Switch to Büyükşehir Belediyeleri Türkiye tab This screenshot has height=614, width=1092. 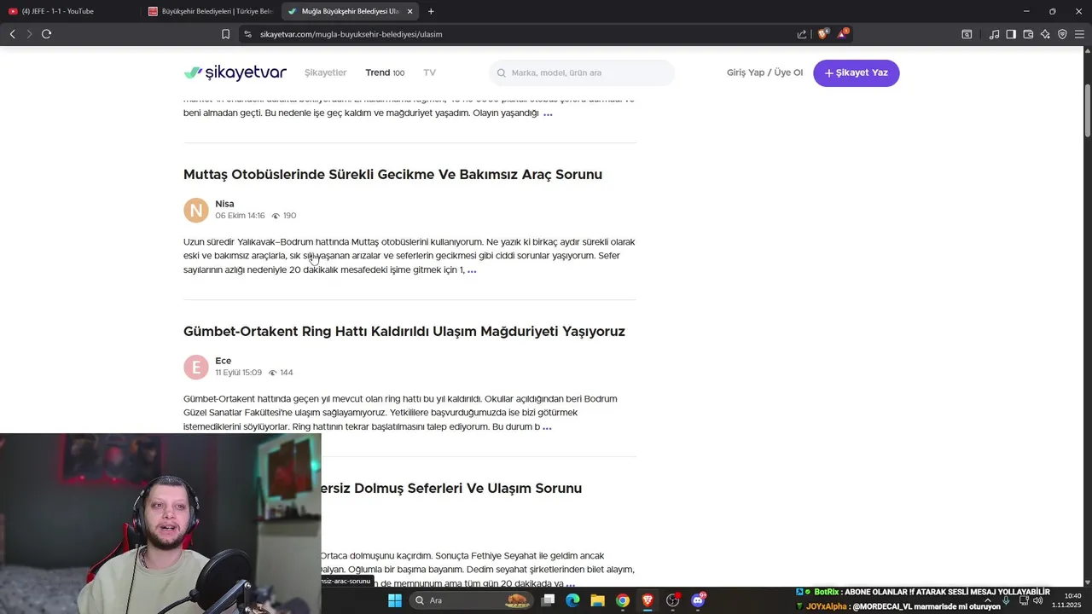pyautogui.click(x=209, y=11)
